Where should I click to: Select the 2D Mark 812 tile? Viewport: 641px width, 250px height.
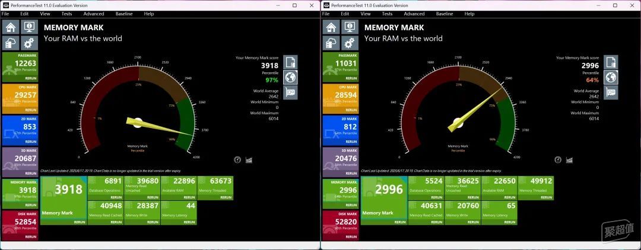click(x=341, y=130)
